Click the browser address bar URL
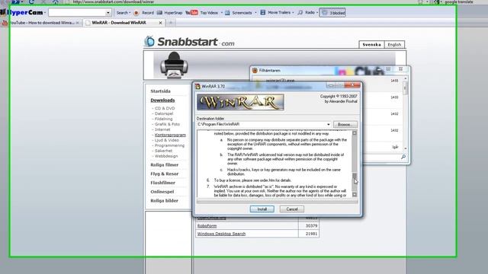Image resolution: width=488 pixels, height=274 pixels. pos(113,2)
